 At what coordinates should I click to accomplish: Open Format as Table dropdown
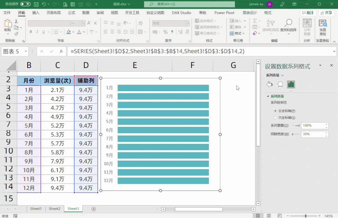point(209,27)
